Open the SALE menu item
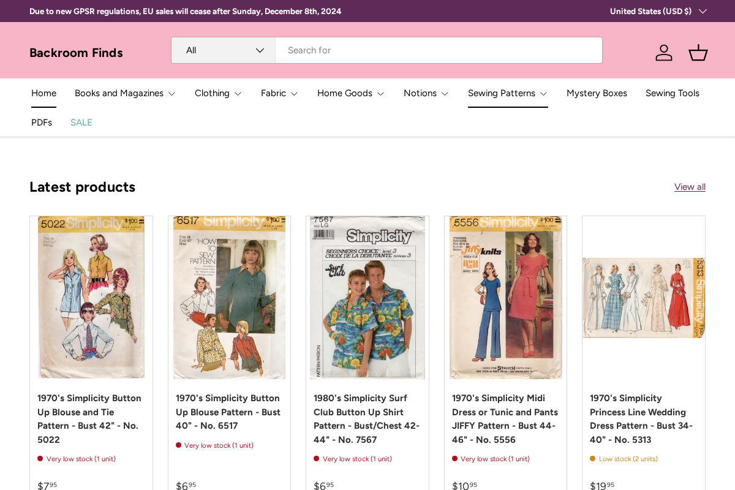 [x=81, y=123]
